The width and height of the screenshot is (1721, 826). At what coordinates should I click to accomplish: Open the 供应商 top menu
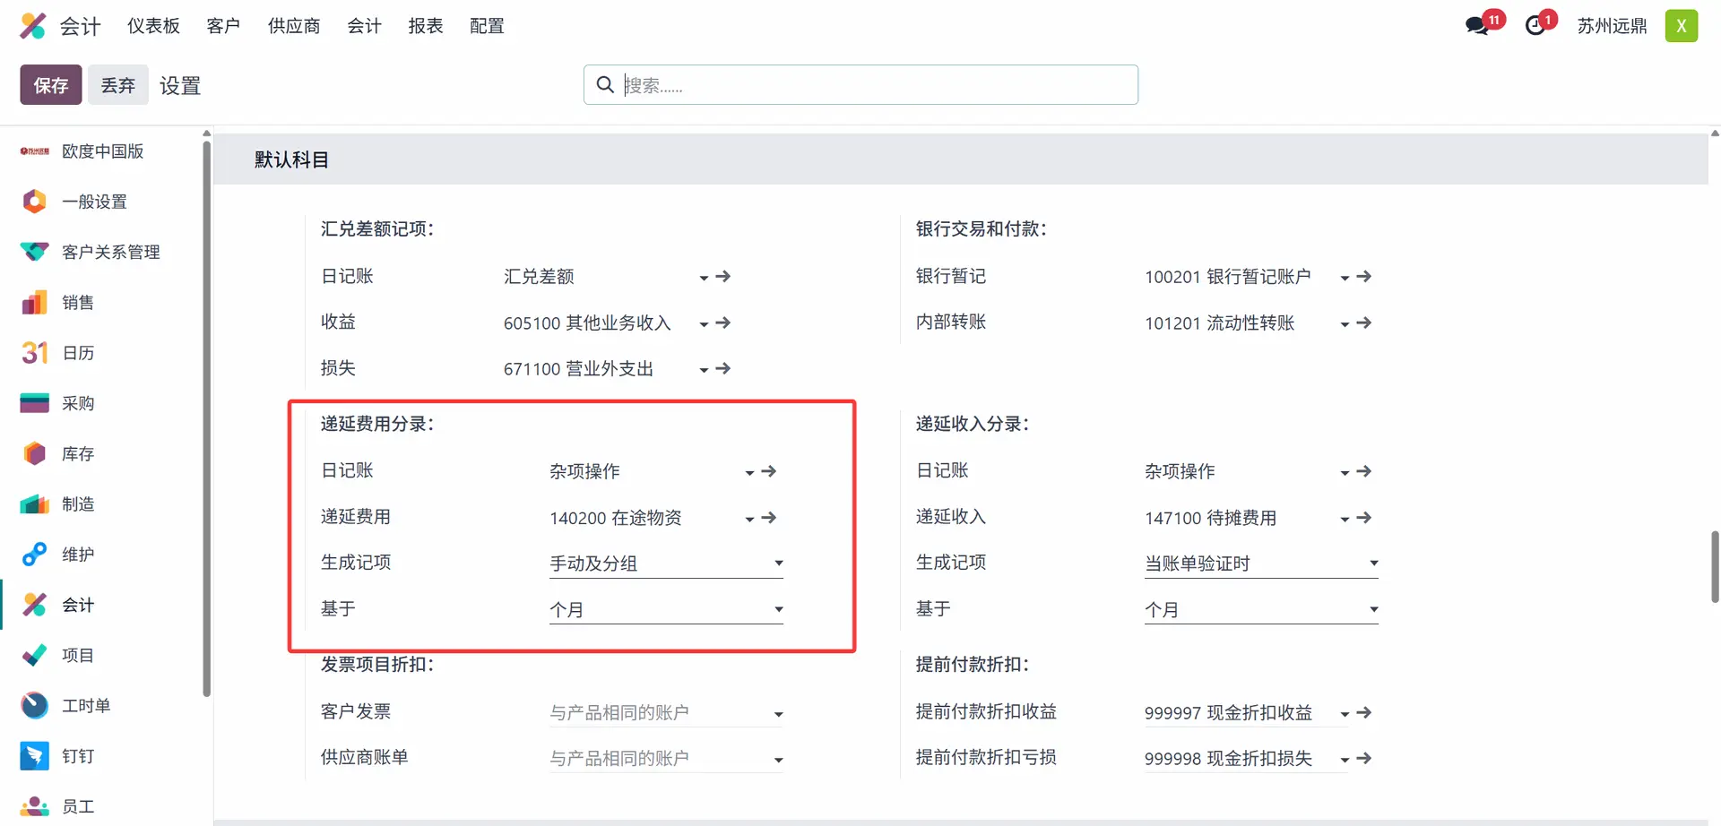[294, 26]
